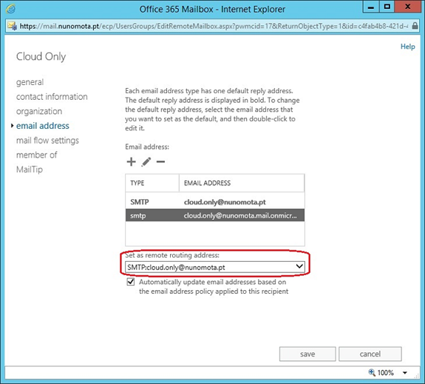Click the cancel button
Screen dimensions: 425x384
click(x=370, y=354)
